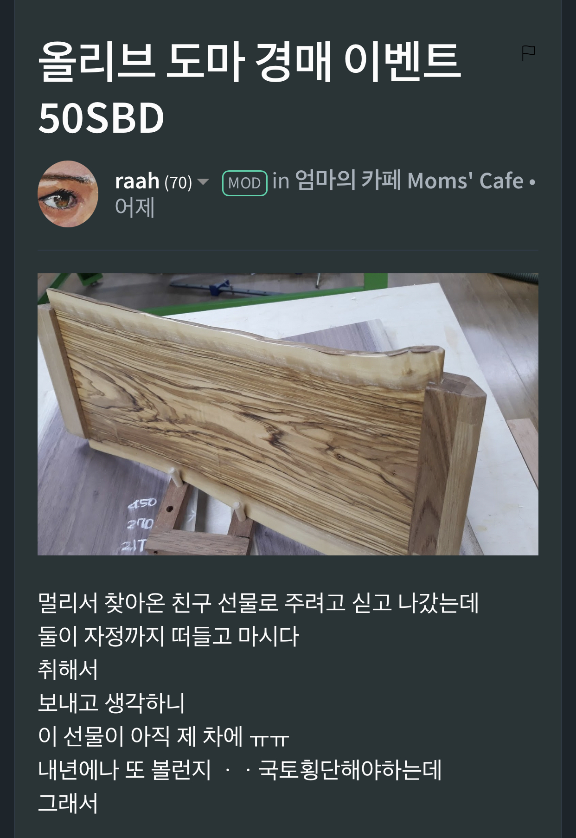Open the raah author profile link
The height and width of the screenshot is (838, 576).
click(137, 181)
